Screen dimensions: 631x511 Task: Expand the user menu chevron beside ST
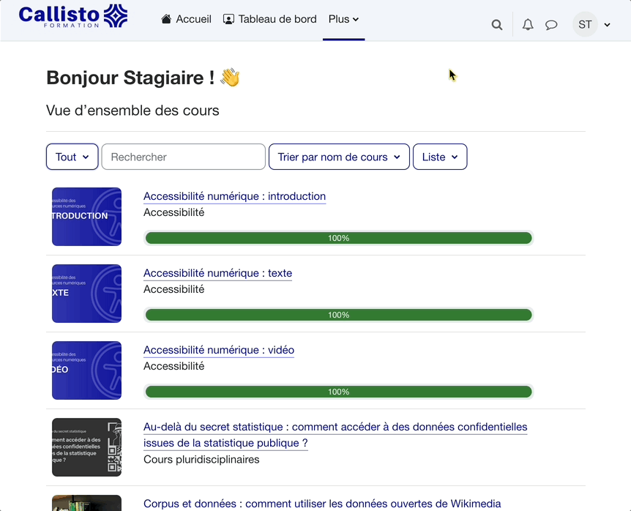coord(608,25)
